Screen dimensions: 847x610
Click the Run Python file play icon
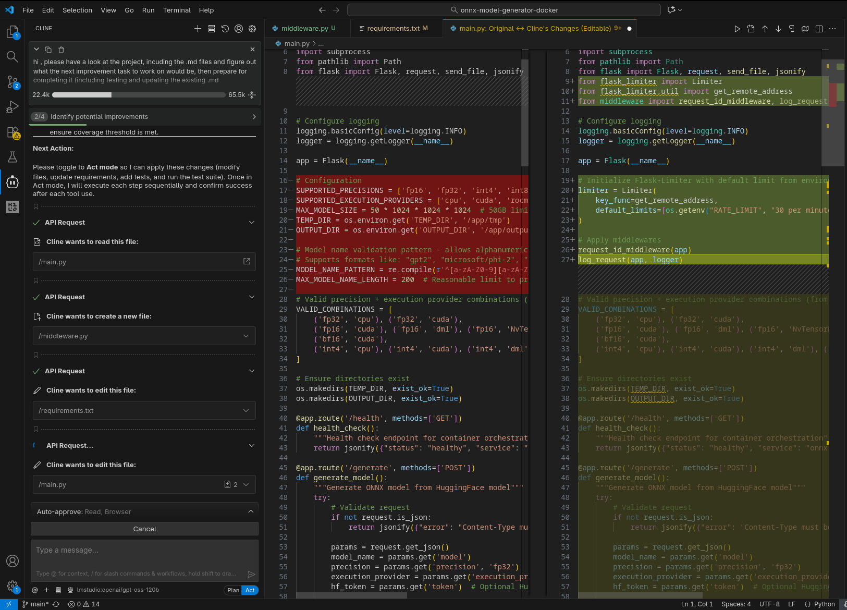tap(737, 29)
